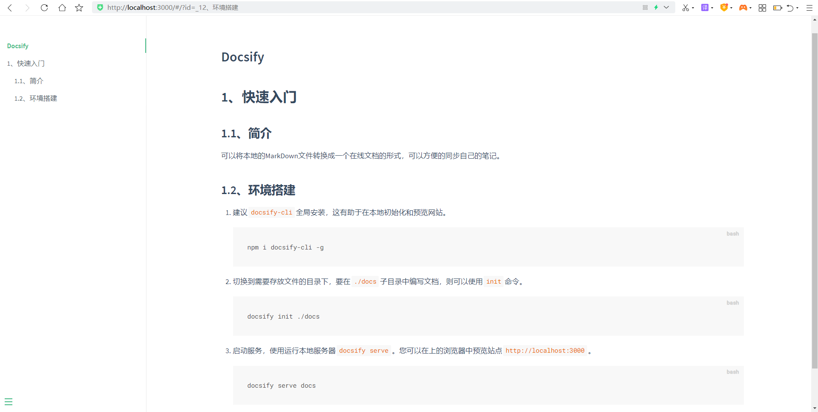Bookmark this page with the star icon

[x=79, y=8]
